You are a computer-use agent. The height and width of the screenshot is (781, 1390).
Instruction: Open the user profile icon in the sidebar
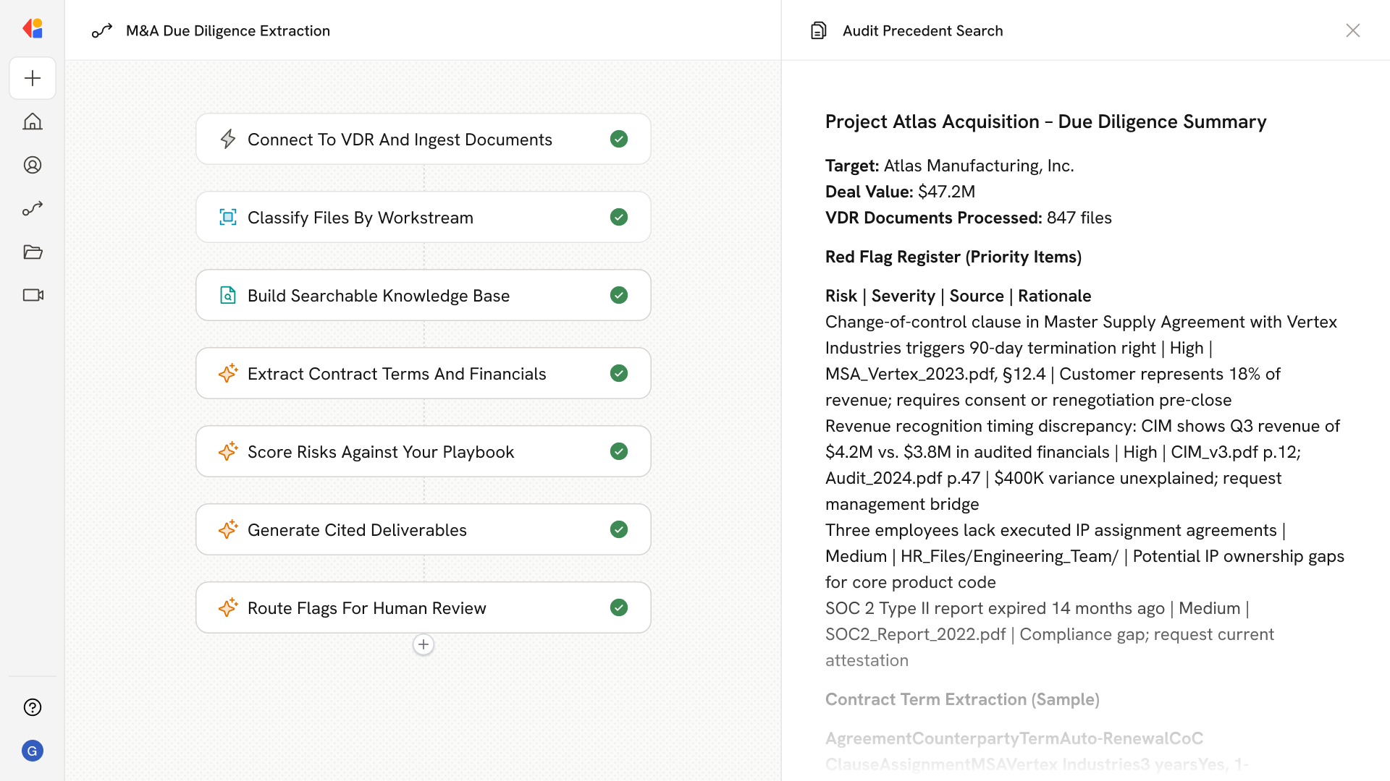click(x=33, y=165)
